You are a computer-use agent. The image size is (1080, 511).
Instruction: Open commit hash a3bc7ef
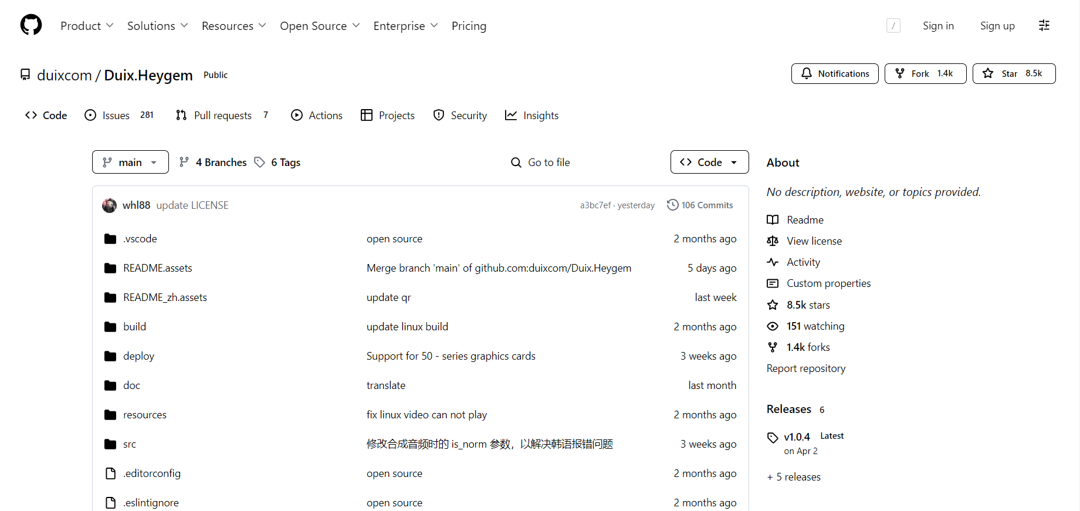click(x=595, y=205)
